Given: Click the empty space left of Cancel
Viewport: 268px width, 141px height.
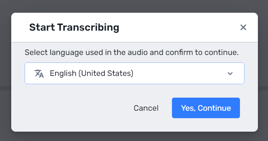Looking at the screenshot, I should 77,108.
